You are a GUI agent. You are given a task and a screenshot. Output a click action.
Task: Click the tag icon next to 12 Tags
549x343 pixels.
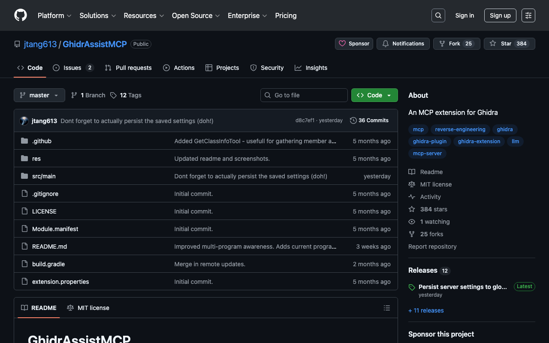pos(113,95)
